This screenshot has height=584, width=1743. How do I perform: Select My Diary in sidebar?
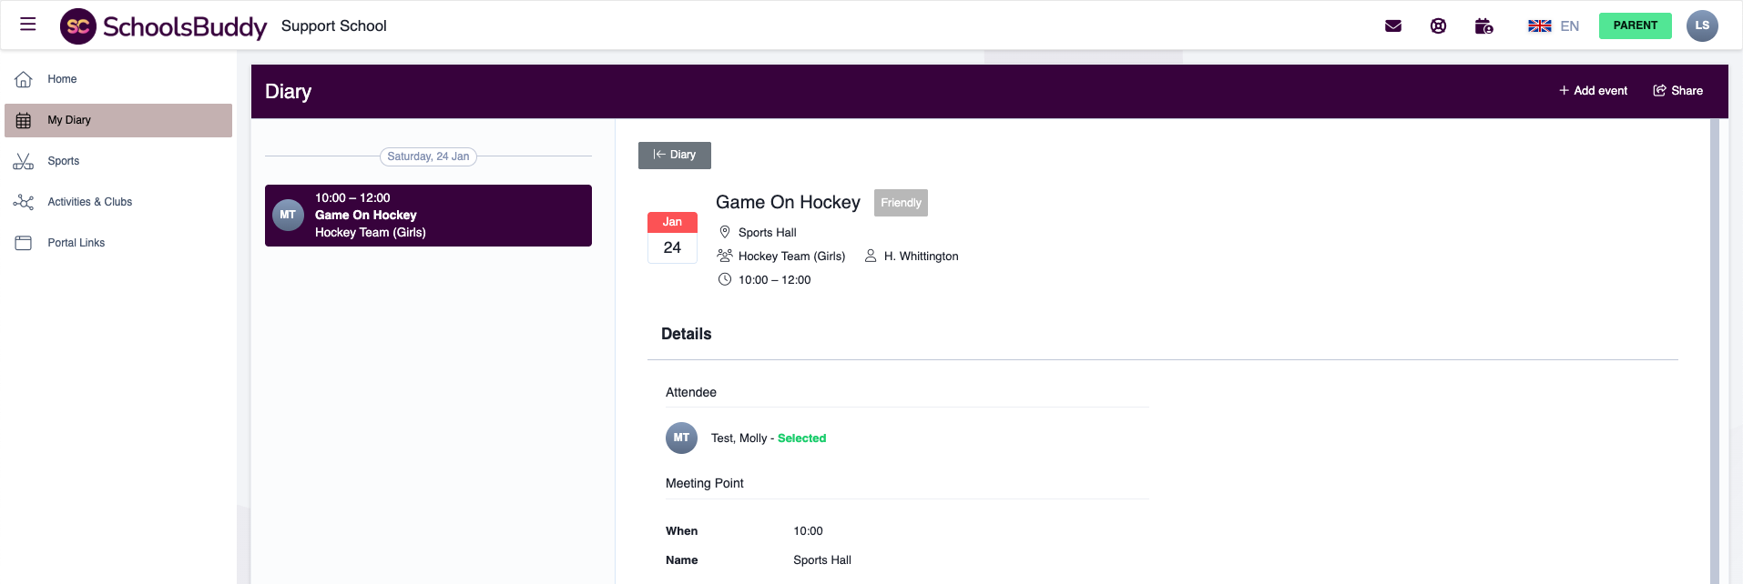pyautogui.click(x=69, y=120)
